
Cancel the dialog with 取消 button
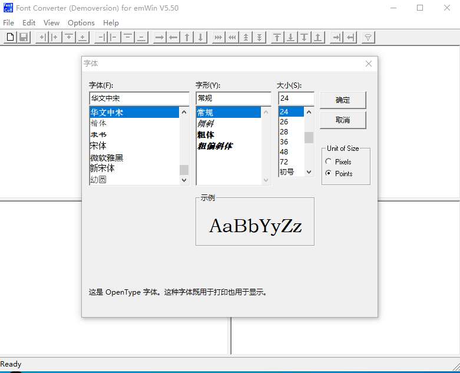pos(343,120)
